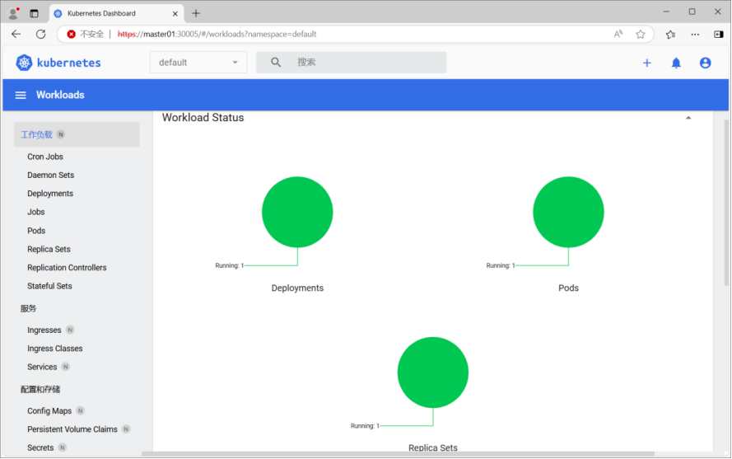
Task: Click the 服务 section heading
Action: click(28, 308)
